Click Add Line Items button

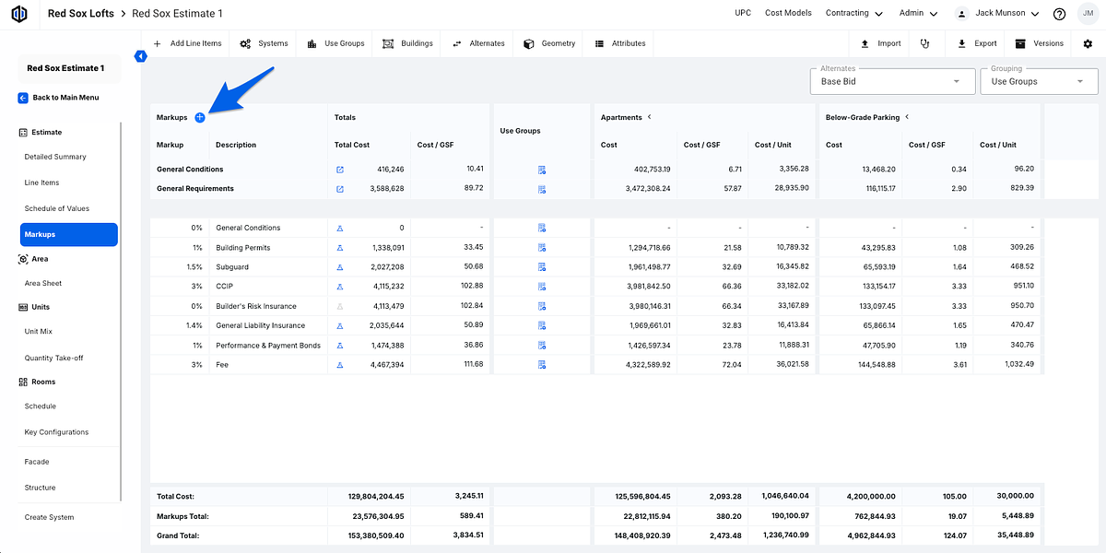(187, 43)
